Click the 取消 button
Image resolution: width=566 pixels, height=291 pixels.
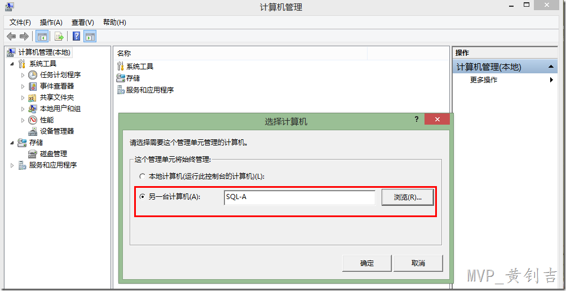418,263
